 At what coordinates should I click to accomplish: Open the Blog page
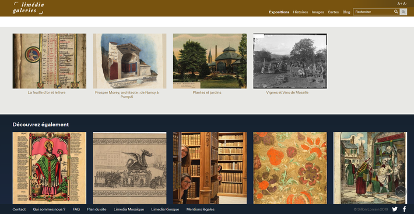346,12
